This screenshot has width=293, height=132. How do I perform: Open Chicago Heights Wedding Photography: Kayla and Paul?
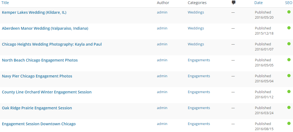click(x=52, y=44)
